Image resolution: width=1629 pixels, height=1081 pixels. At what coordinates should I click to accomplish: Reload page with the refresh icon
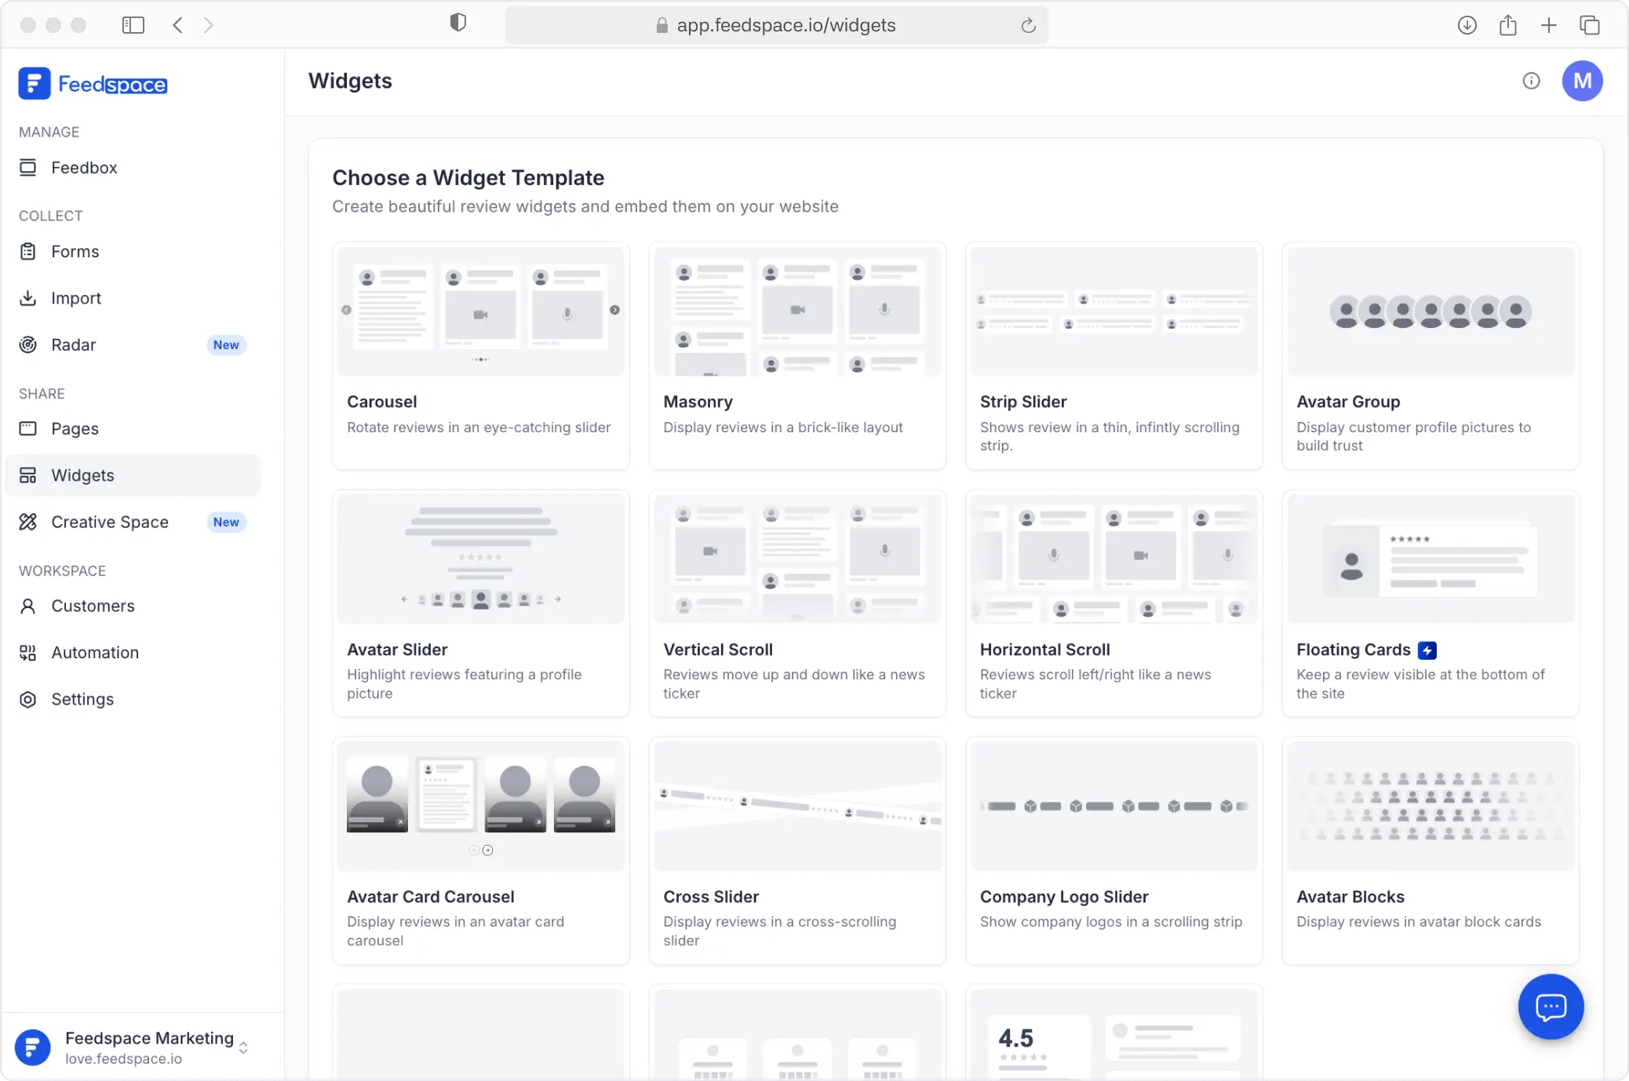[x=1028, y=25]
